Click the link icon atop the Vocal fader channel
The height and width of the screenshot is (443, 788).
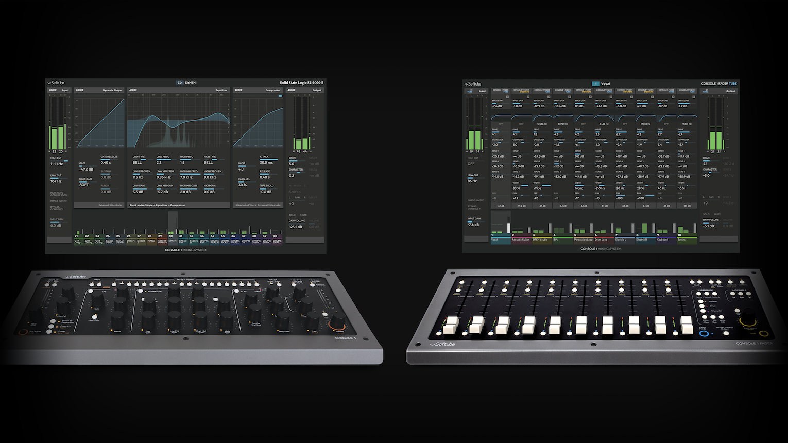pos(507,97)
